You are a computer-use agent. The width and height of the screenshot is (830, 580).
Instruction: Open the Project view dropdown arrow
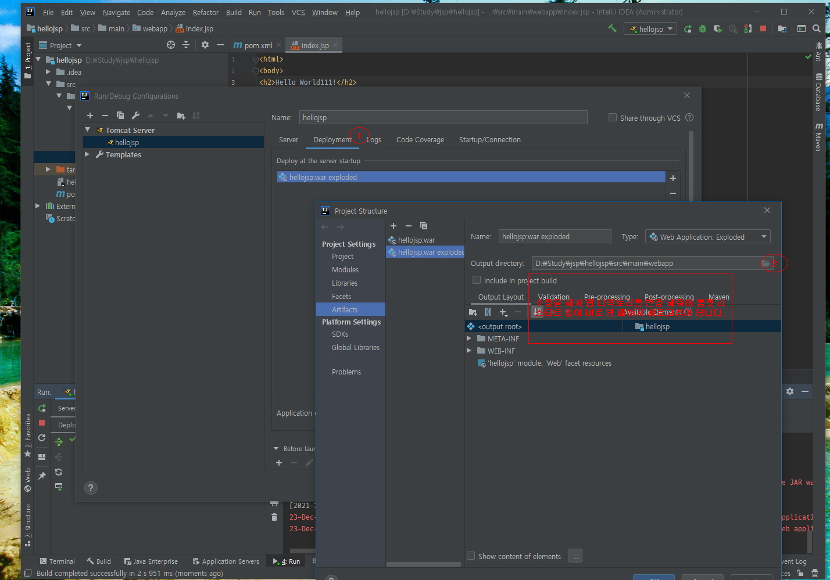pos(79,45)
